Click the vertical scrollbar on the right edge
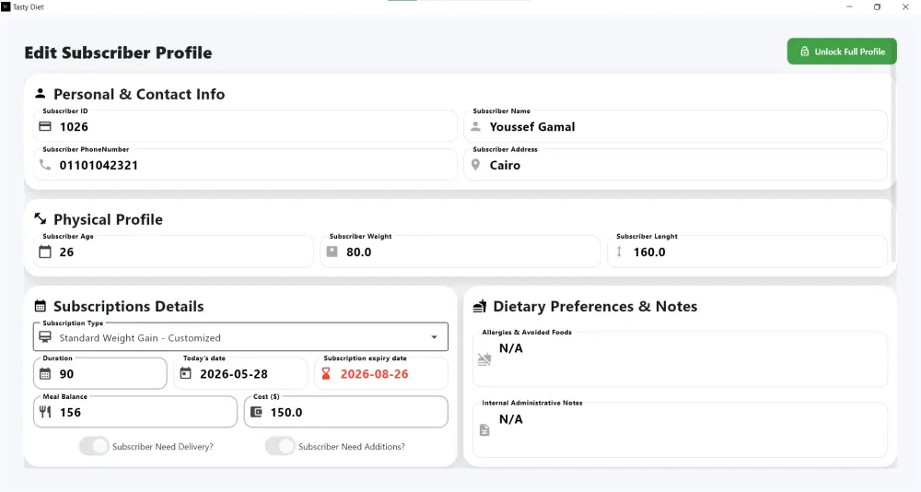The image size is (921, 492). point(894,165)
